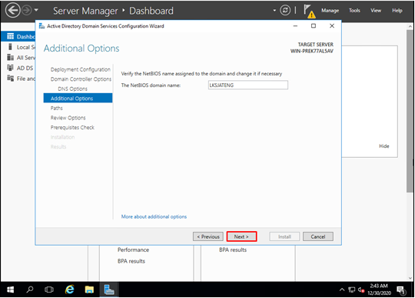Open Task View on taskbar
The image size is (415, 298).
point(49,290)
